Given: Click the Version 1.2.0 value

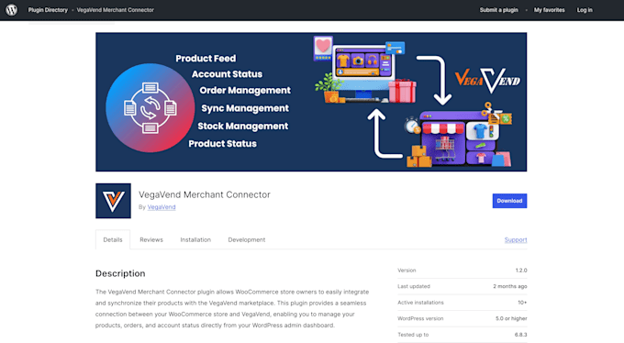Looking at the screenshot, I should click(x=521, y=271).
